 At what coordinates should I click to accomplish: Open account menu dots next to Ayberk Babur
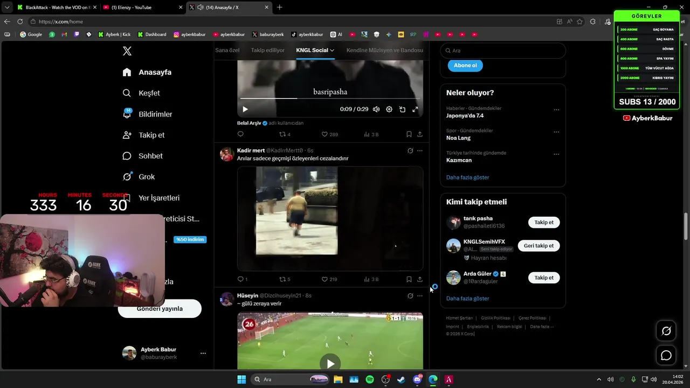tap(203, 353)
